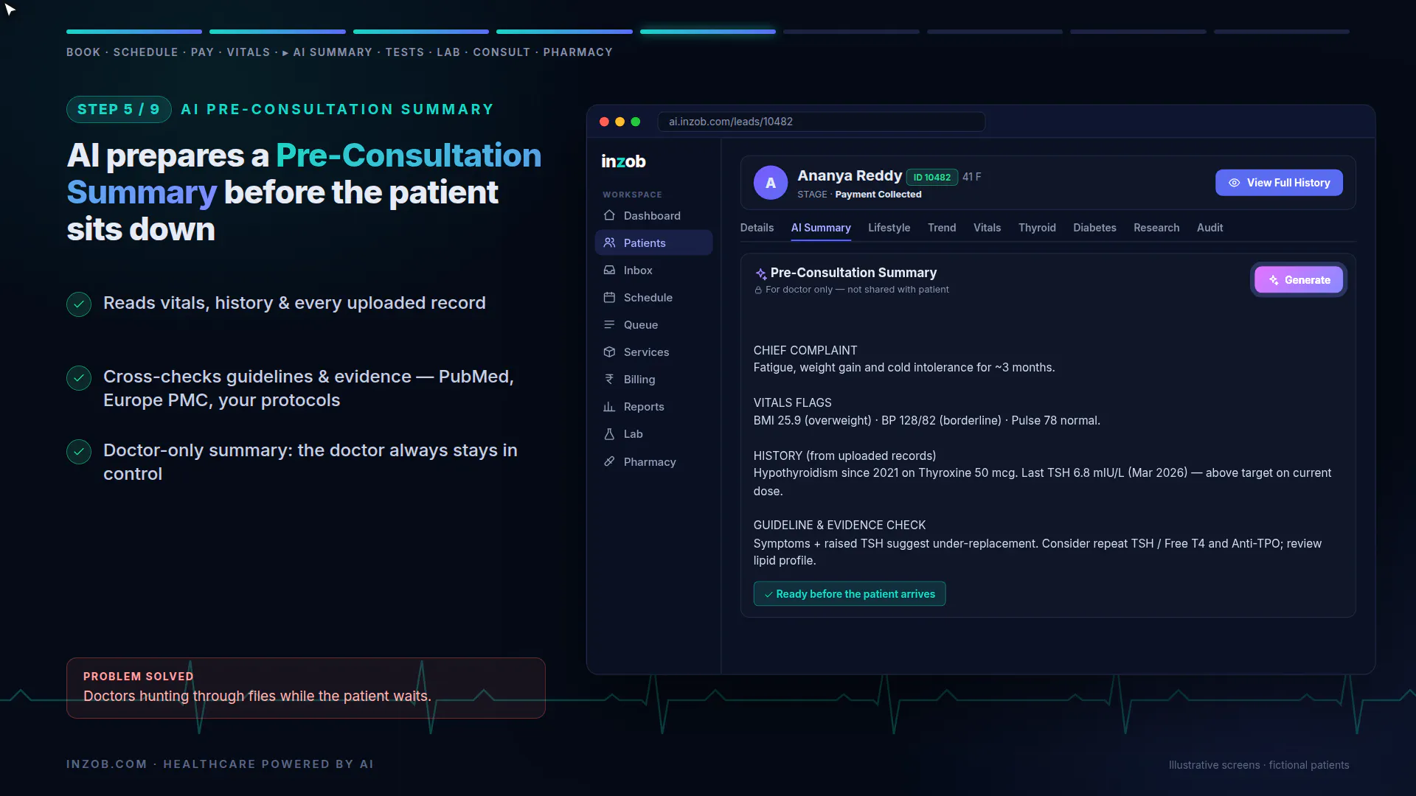Click the inzob logo in sidebar
1416x796 pixels.
[623, 161]
